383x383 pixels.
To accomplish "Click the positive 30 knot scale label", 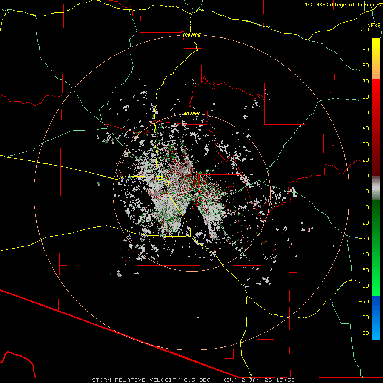I will point(366,144).
